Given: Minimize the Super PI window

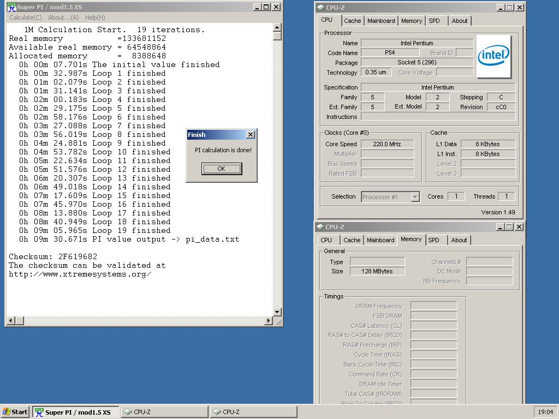Looking at the screenshot, I should click(258, 7).
